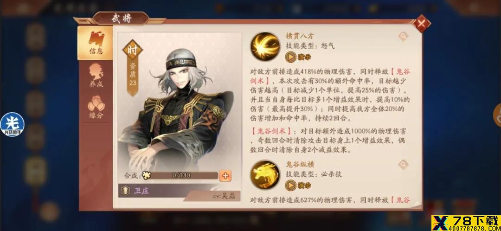Magnify the 横贯八方 skill details
501x231 pixels.
point(403,37)
